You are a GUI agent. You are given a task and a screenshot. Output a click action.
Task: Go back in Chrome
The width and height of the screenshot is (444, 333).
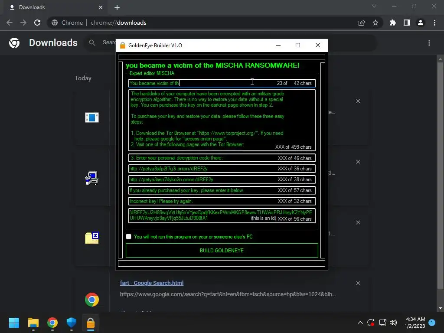[10, 23]
